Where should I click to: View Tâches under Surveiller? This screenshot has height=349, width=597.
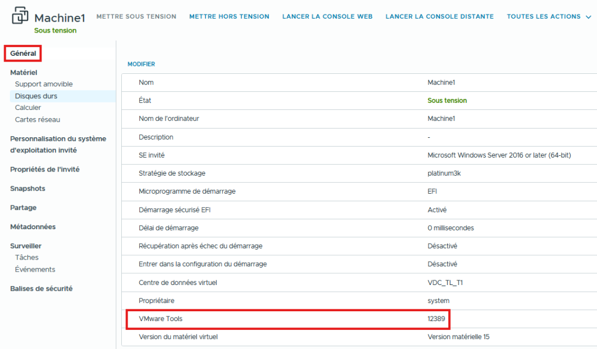pyautogui.click(x=27, y=258)
